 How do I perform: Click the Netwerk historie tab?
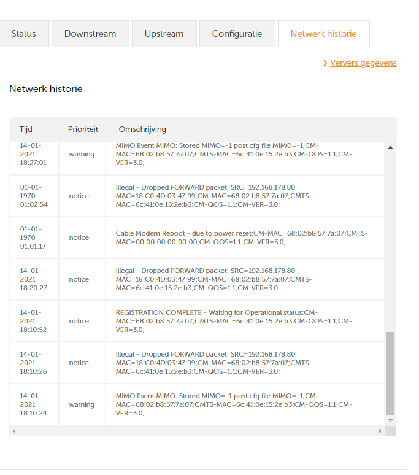323,34
